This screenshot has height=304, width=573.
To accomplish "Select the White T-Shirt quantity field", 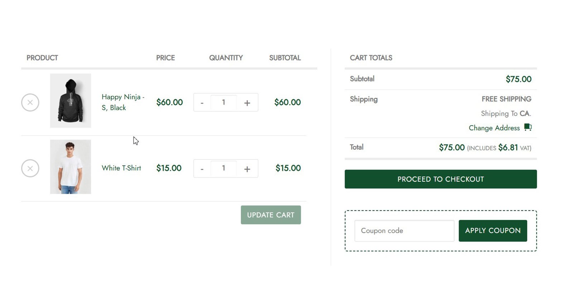I will [x=224, y=168].
